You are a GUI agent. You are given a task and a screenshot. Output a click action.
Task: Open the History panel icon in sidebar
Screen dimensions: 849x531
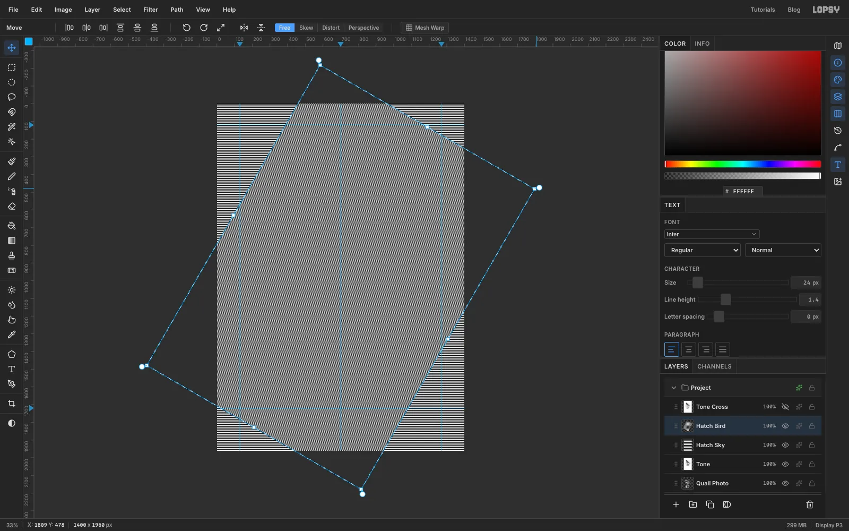tap(838, 131)
